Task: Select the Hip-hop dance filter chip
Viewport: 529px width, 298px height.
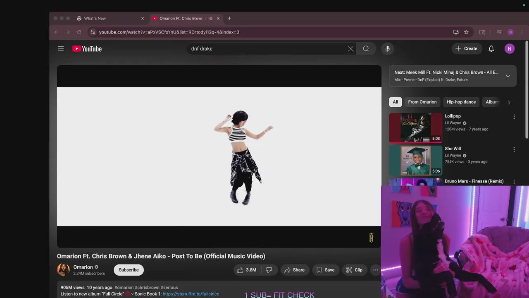Action: tap(461, 102)
